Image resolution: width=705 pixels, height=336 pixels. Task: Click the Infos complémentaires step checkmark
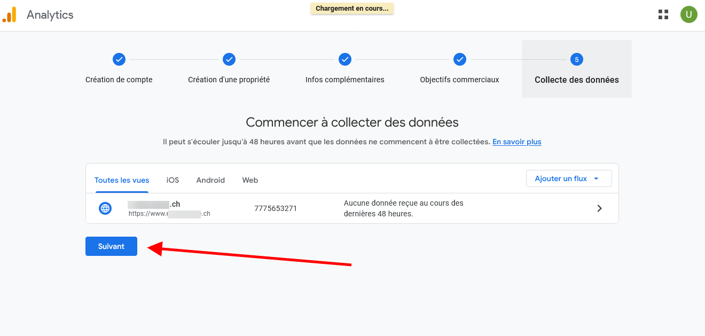coord(345,59)
